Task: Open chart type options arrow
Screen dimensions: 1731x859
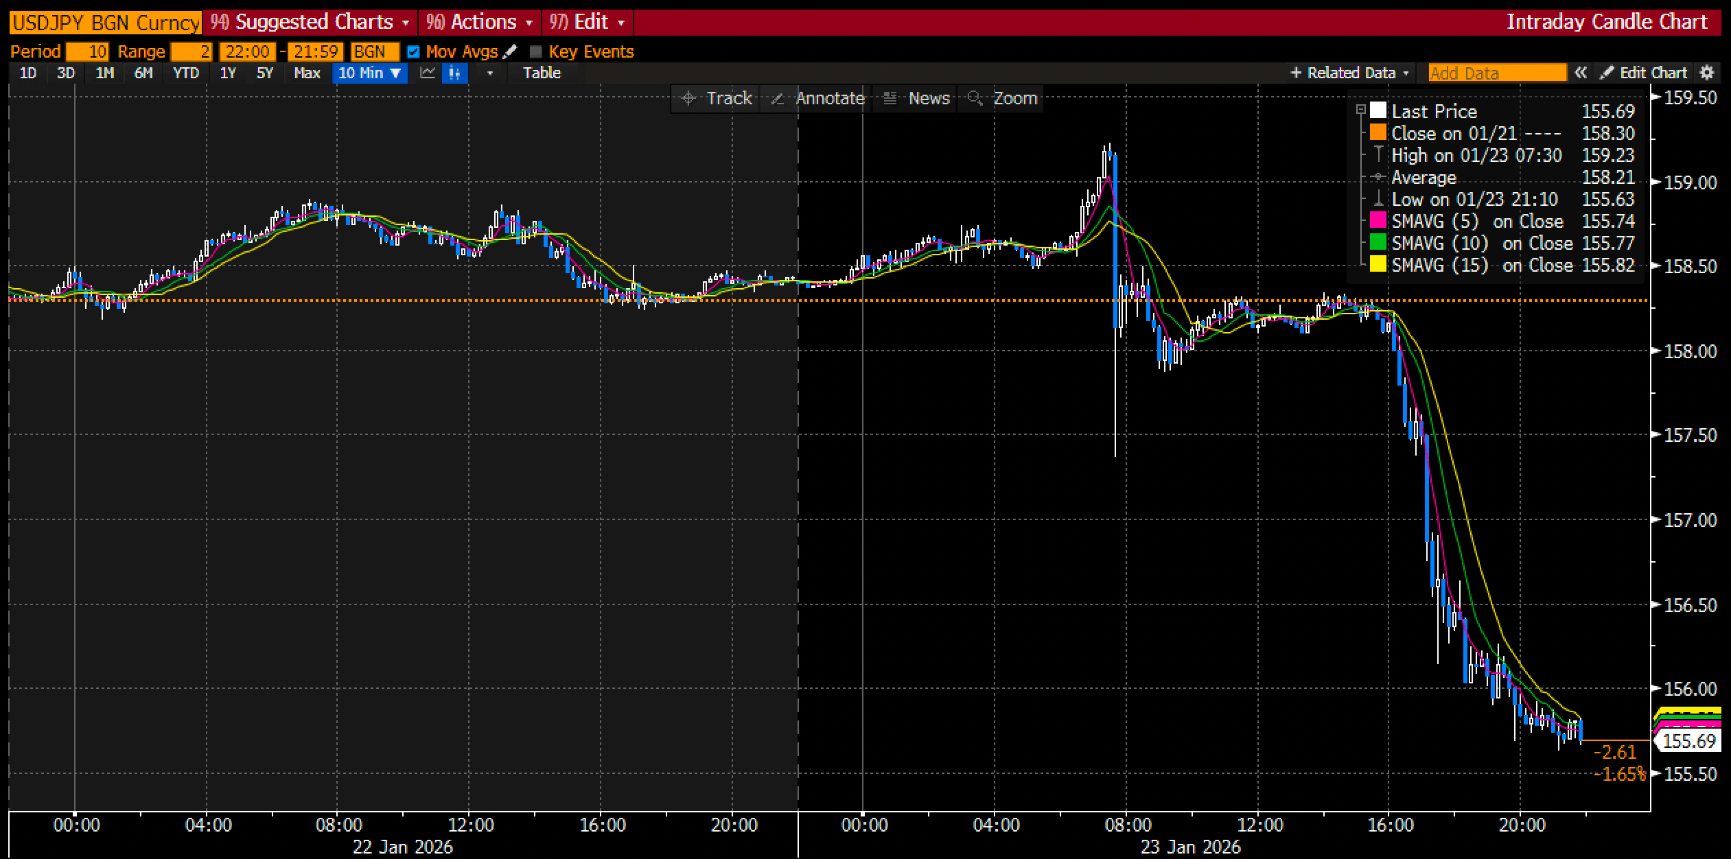Action: click(489, 73)
